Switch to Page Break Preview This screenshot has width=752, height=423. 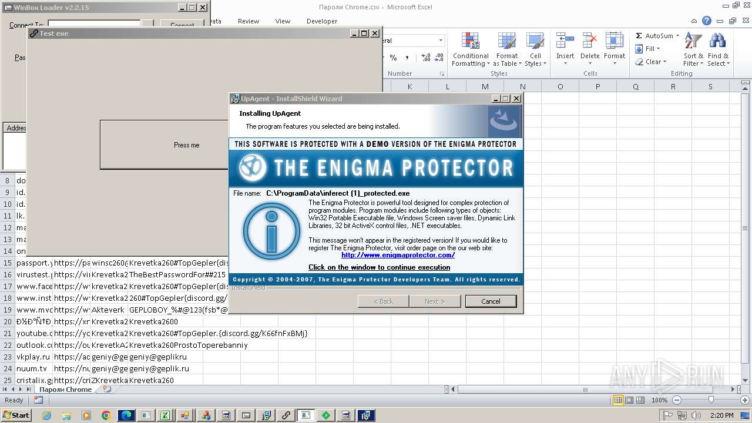click(640, 400)
